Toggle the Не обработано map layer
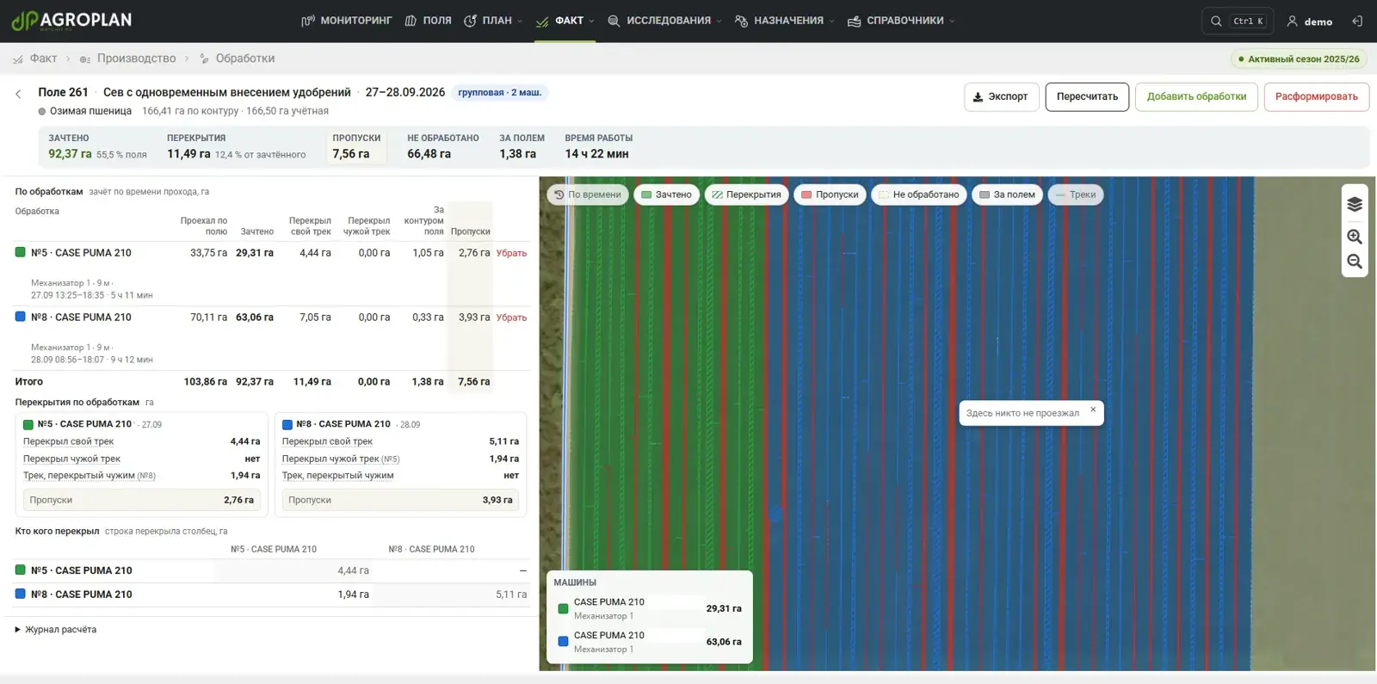The height and width of the screenshot is (684, 1377). (x=918, y=194)
